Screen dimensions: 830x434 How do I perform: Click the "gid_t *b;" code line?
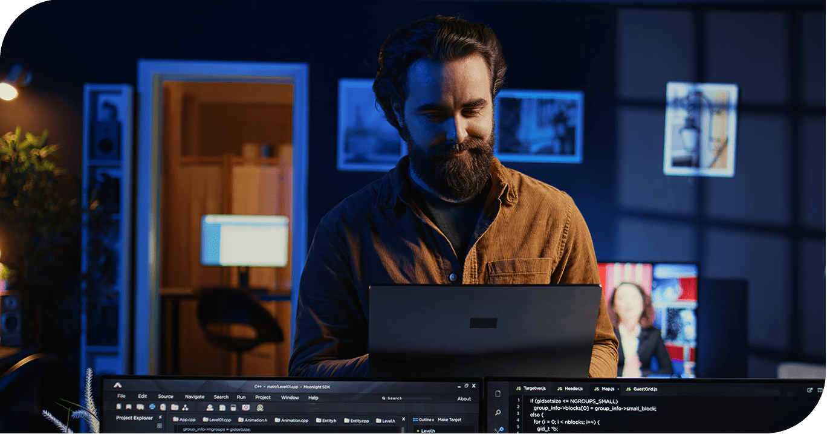(x=548, y=429)
